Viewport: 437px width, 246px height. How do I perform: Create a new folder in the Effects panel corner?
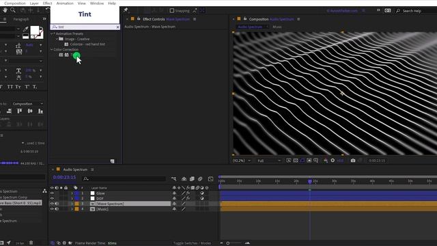click(112, 161)
